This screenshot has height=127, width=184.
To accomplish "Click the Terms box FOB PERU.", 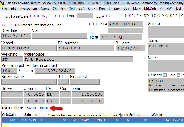I will (x=166, y=49).
